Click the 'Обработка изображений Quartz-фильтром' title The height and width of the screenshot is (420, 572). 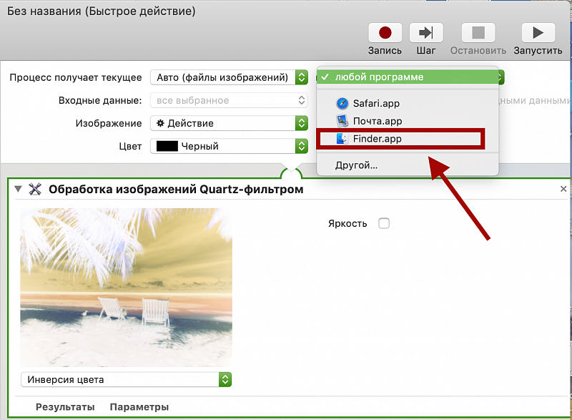point(176,190)
